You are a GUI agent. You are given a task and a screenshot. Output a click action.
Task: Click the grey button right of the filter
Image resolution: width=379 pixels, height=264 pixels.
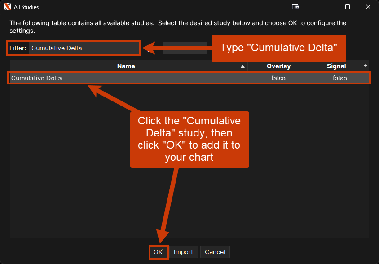click(x=184, y=48)
